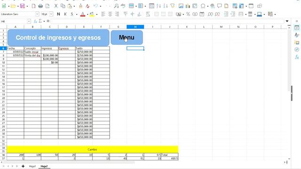301x169 pixels.
Task: Open the Name Box dropdown arrow
Action: point(29,21)
